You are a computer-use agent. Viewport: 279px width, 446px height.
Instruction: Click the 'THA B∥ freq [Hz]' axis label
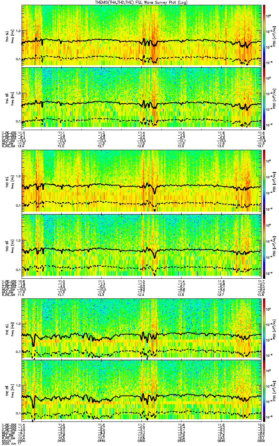pyautogui.click(x=9, y=98)
